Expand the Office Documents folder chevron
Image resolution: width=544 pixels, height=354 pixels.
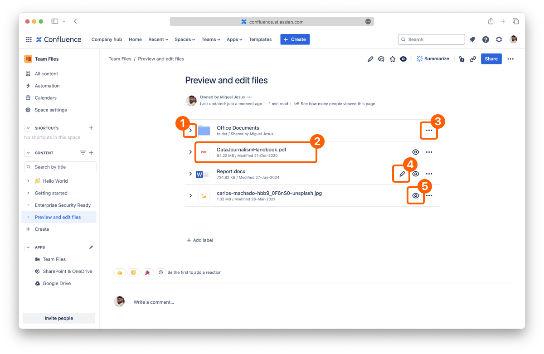(x=190, y=131)
